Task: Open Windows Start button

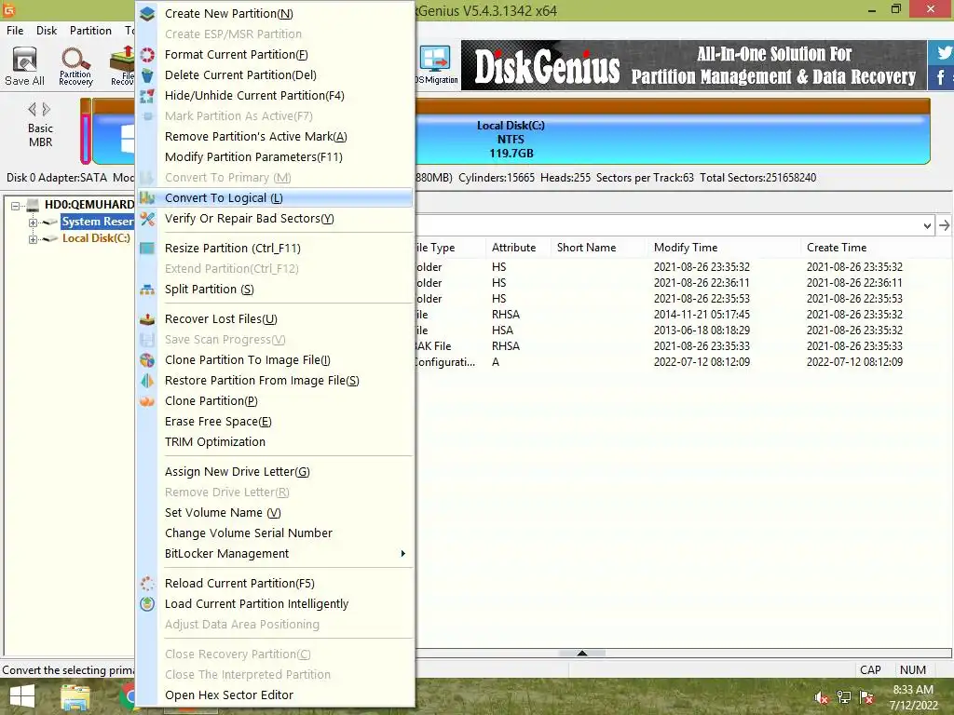Action: pyautogui.click(x=22, y=696)
